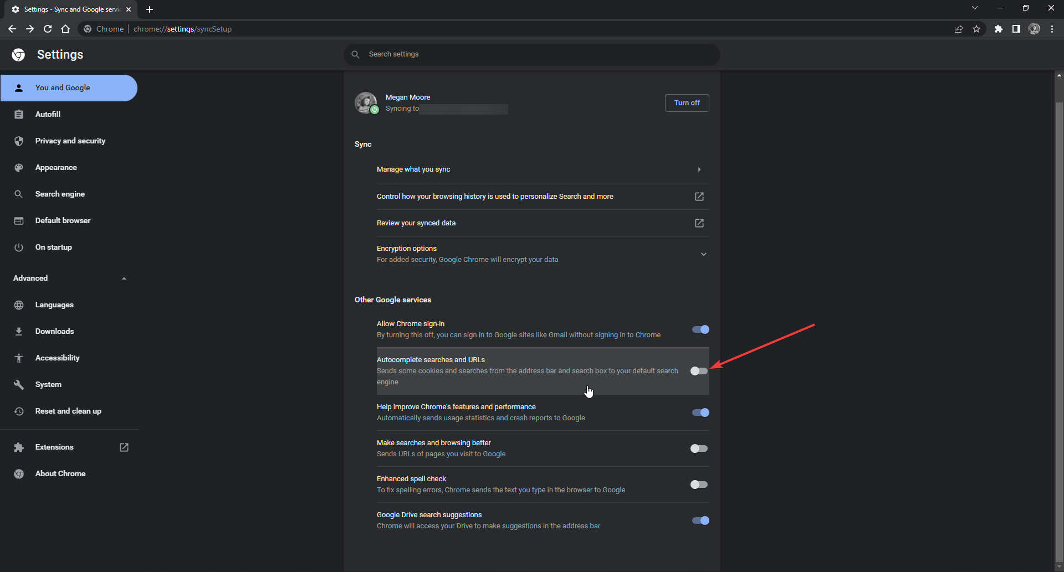The image size is (1064, 572).
Task: Click the Downloads arrow icon
Action: click(x=19, y=331)
